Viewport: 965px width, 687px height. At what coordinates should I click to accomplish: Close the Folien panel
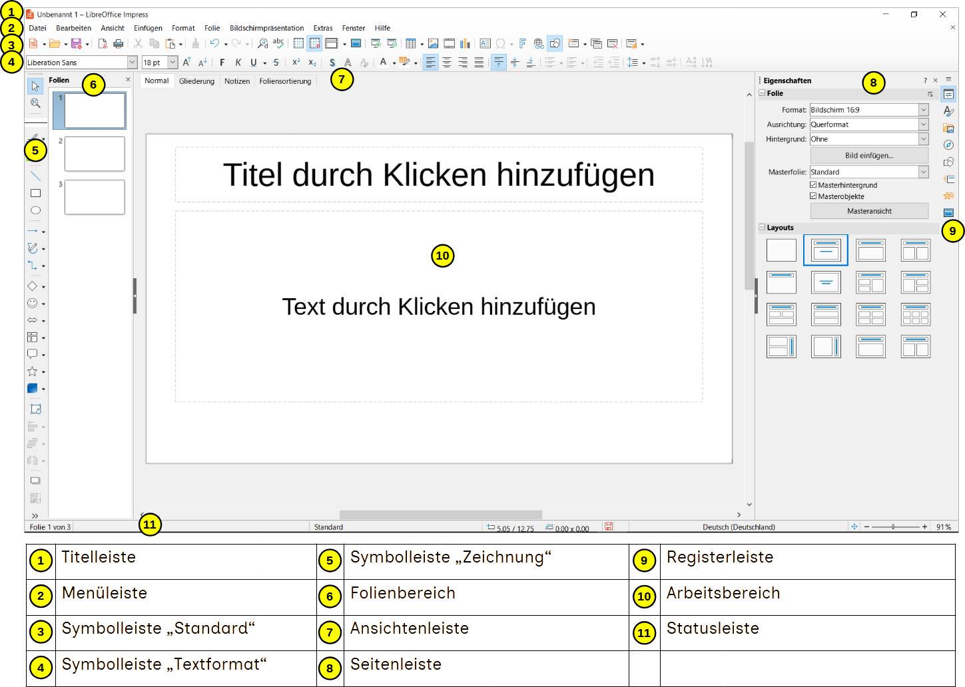click(128, 79)
